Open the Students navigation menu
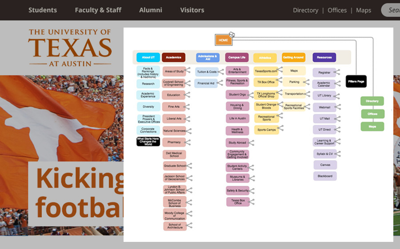 click(x=43, y=10)
